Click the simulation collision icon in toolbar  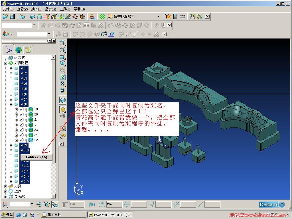pyautogui.click(x=168, y=16)
